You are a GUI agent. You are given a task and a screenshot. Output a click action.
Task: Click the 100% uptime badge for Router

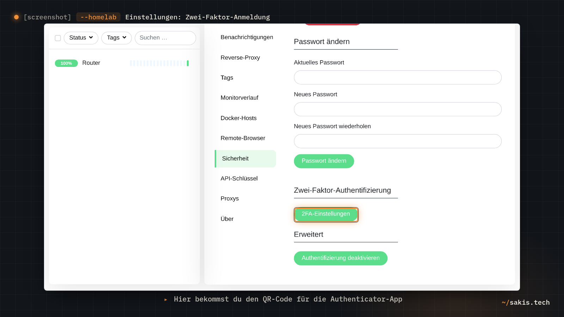coord(66,63)
